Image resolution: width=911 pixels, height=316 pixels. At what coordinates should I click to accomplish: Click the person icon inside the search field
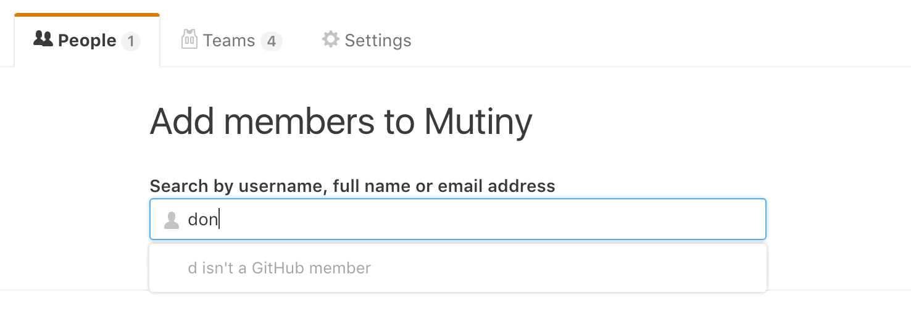pos(172,220)
